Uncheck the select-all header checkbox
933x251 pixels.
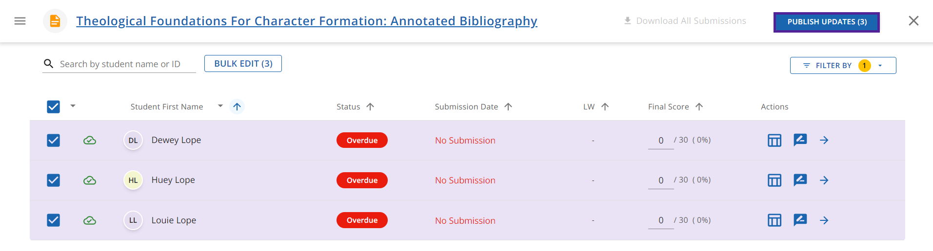tap(53, 107)
